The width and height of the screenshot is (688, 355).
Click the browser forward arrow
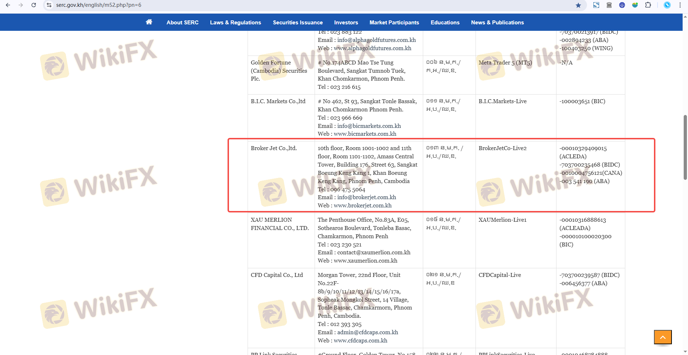pos(21,5)
